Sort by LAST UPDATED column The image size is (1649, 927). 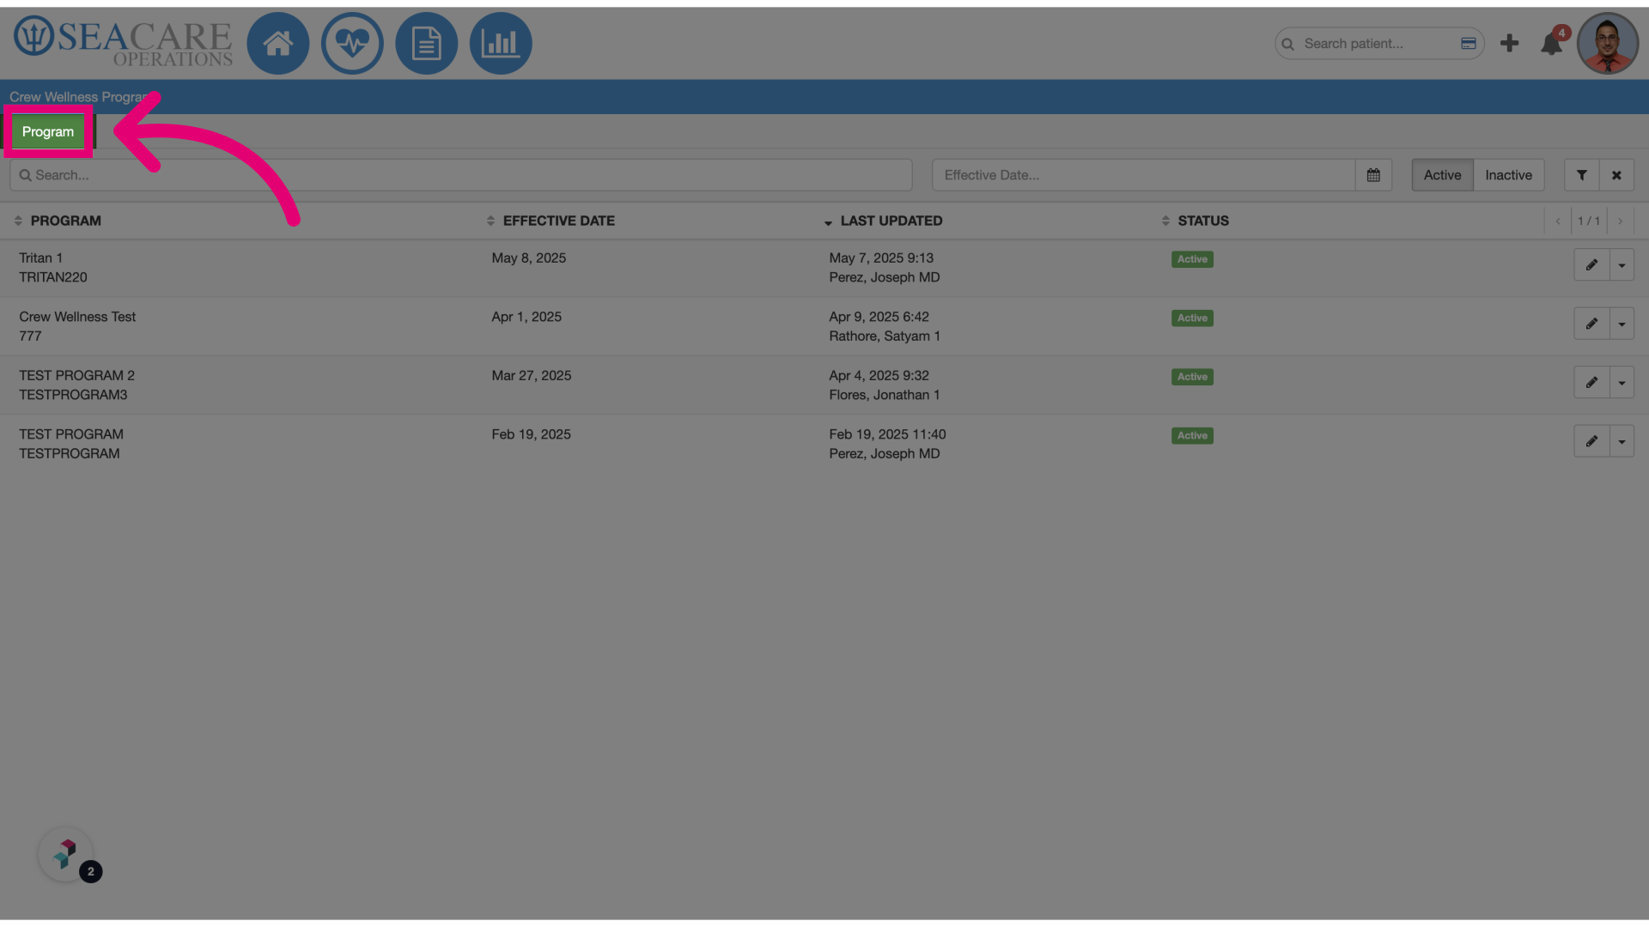pos(883,221)
